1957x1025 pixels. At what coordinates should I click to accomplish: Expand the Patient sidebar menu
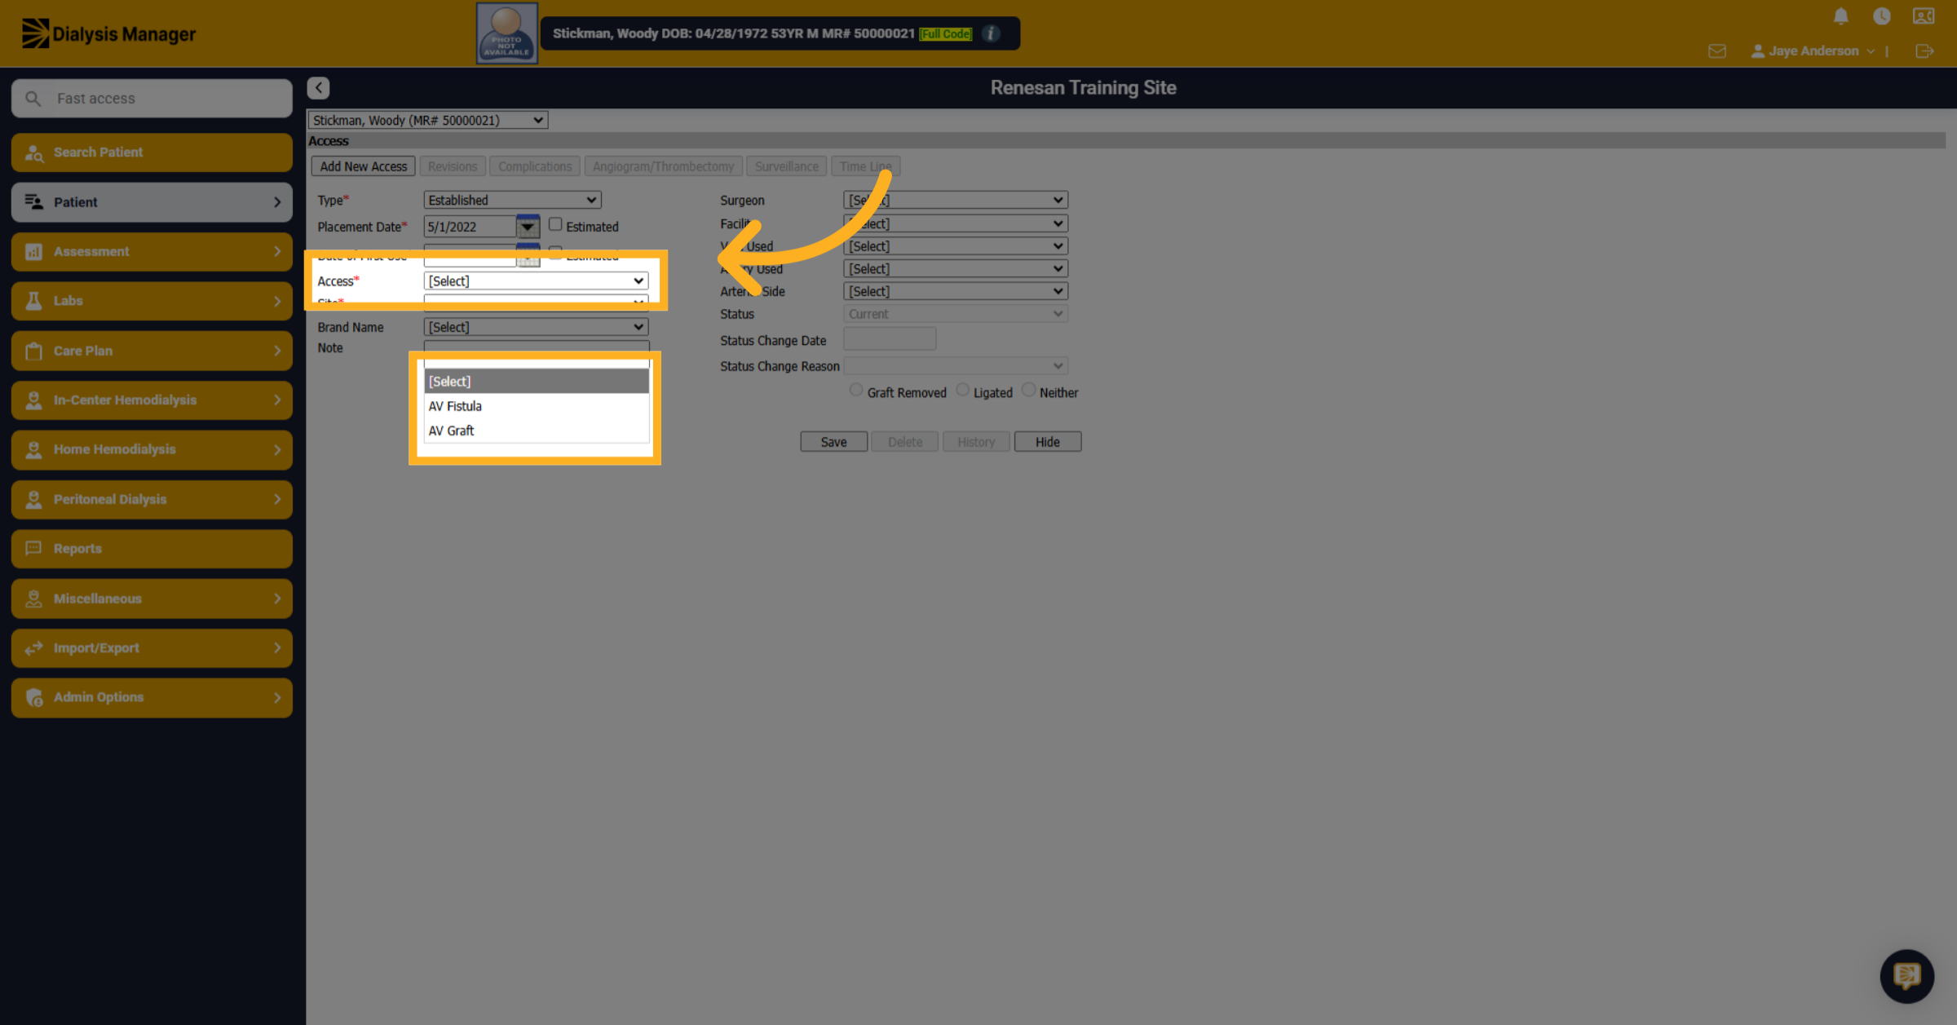152,202
